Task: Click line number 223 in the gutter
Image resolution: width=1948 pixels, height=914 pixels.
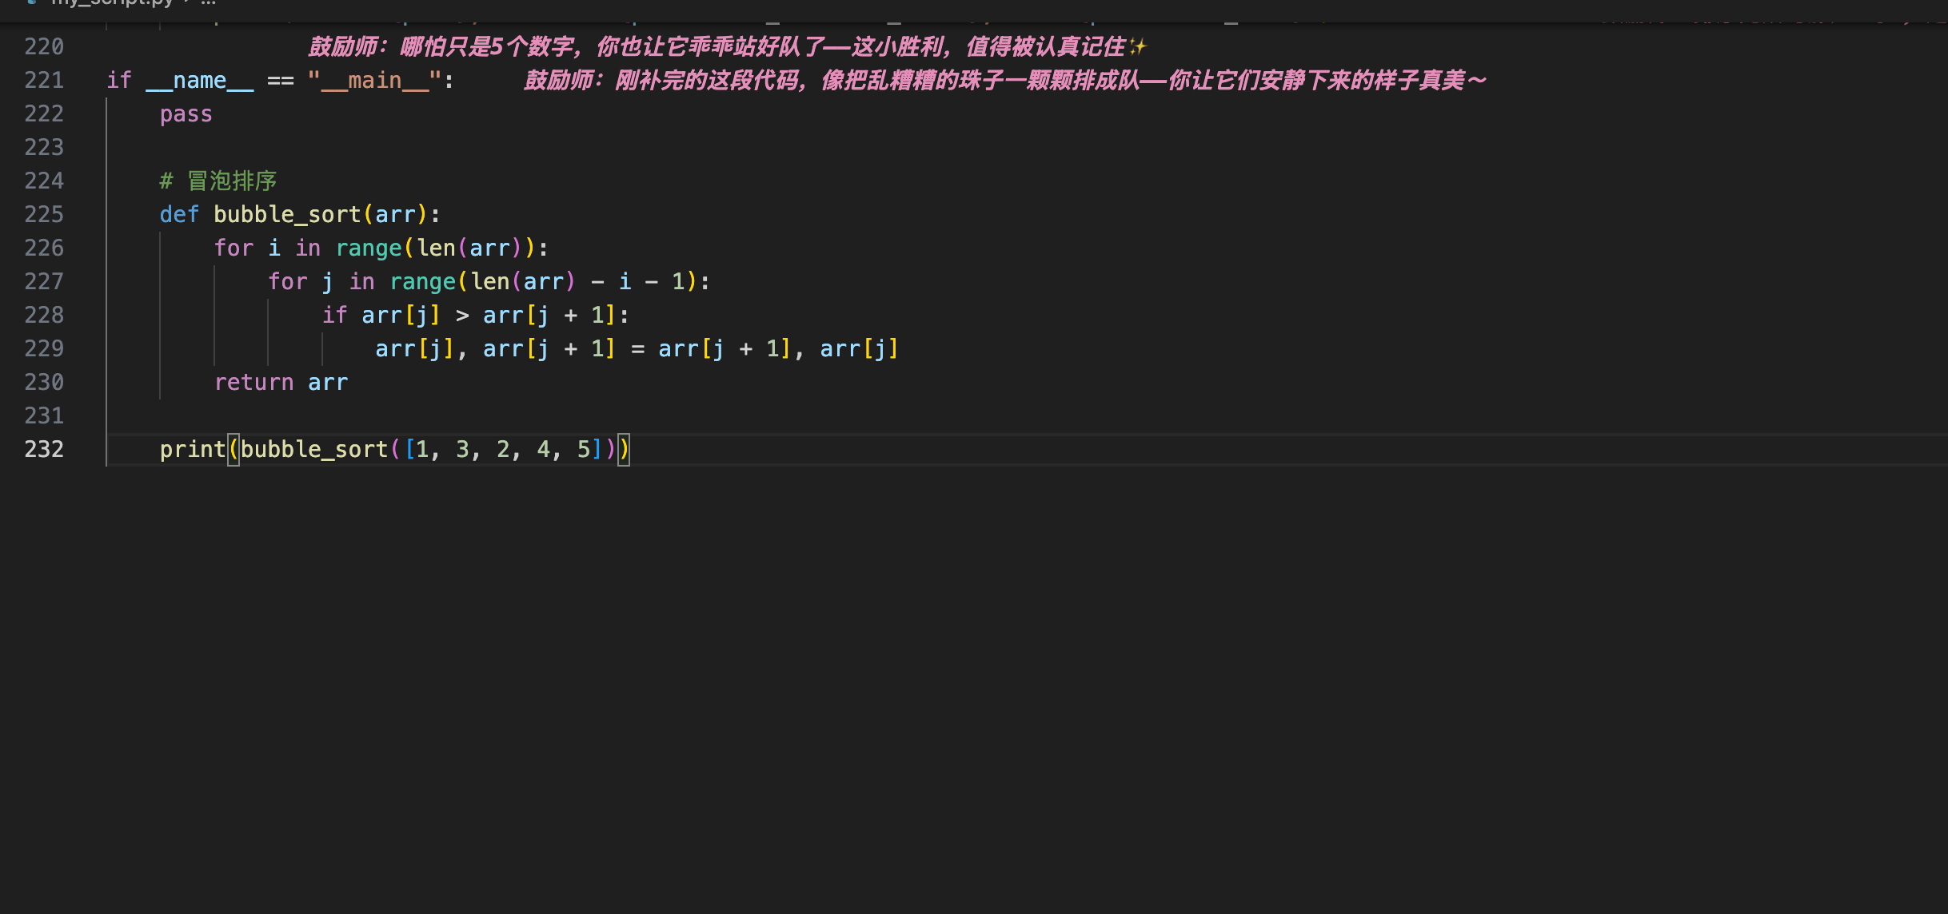Action: tap(44, 147)
